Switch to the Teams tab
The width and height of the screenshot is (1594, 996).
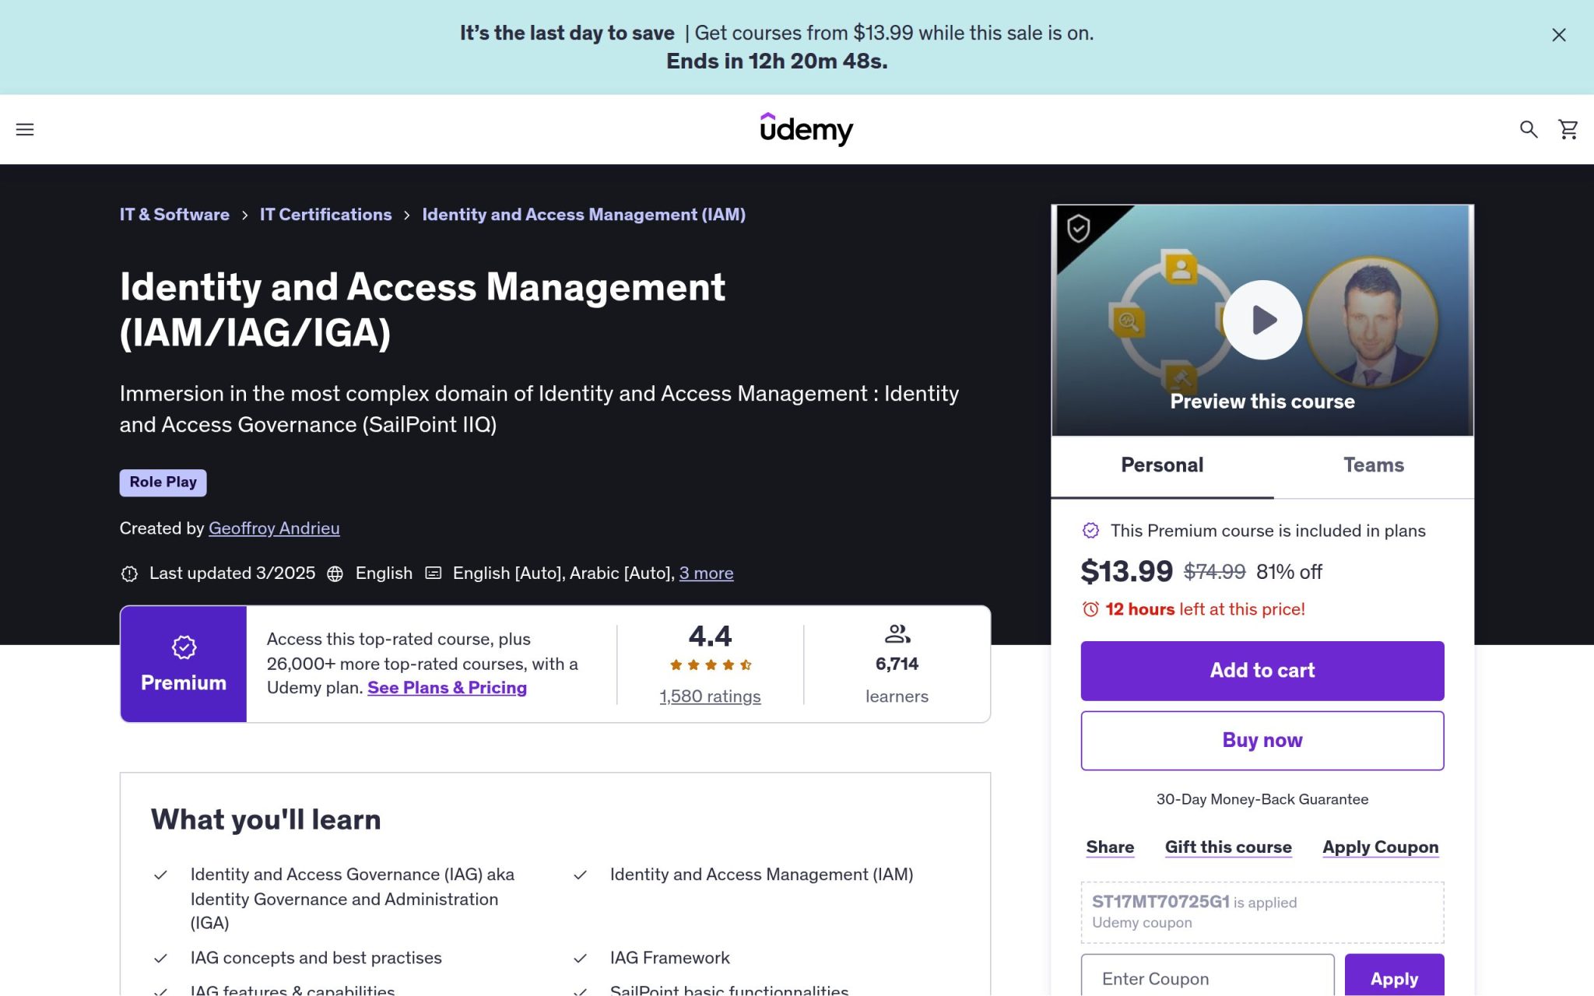pos(1373,465)
